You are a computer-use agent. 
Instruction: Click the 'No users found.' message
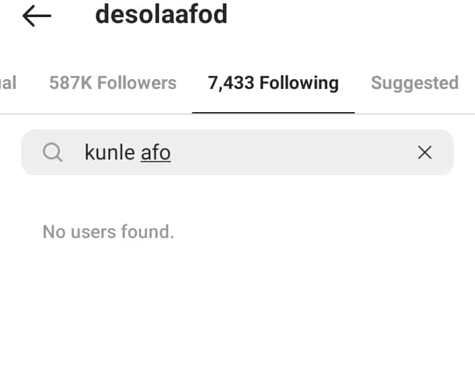coord(108,231)
